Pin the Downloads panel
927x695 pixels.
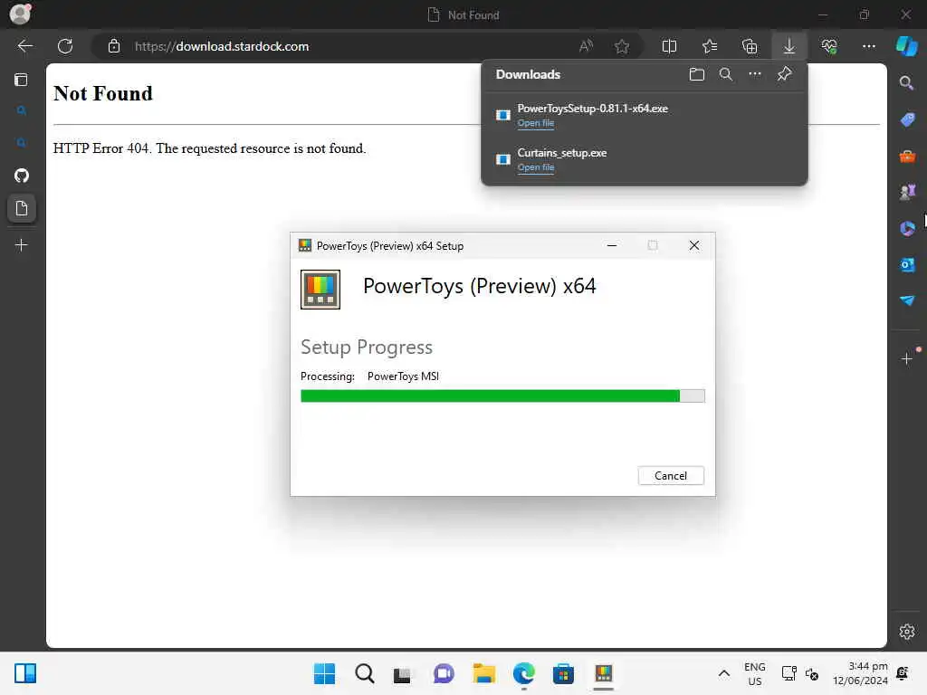point(785,74)
